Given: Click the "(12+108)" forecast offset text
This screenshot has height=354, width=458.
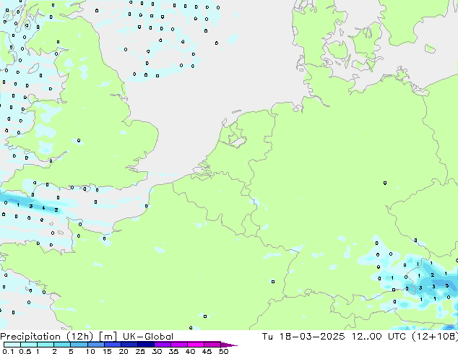Looking at the screenshot, I should click(435, 337).
